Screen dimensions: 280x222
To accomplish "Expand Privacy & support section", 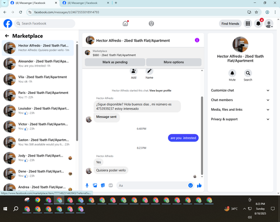I will (x=240, y=119).
